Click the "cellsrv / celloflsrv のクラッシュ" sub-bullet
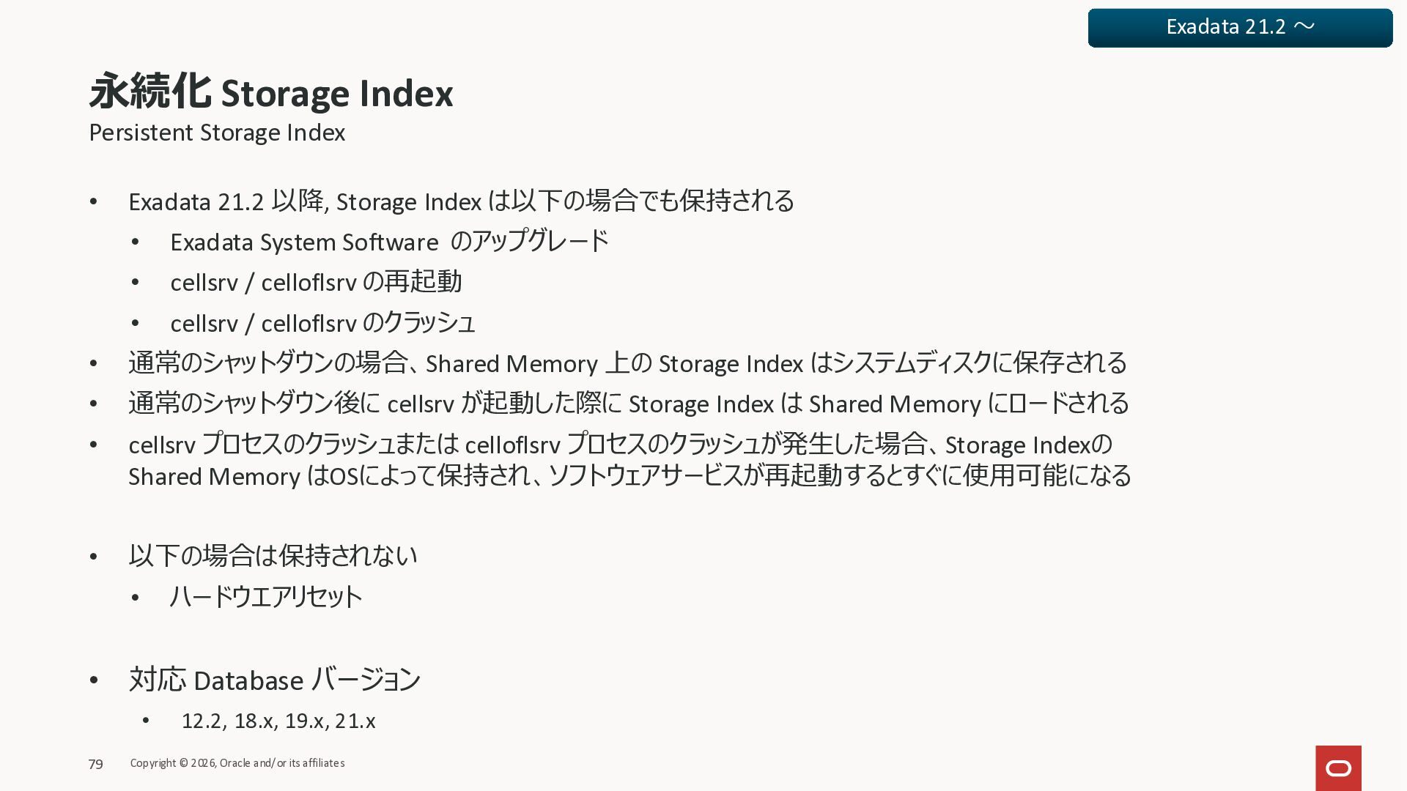 (322, 323)
